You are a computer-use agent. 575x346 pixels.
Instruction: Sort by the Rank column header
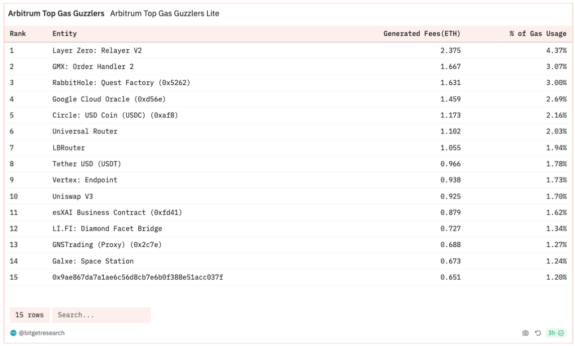pyautogui.click(x=17, y=34)
